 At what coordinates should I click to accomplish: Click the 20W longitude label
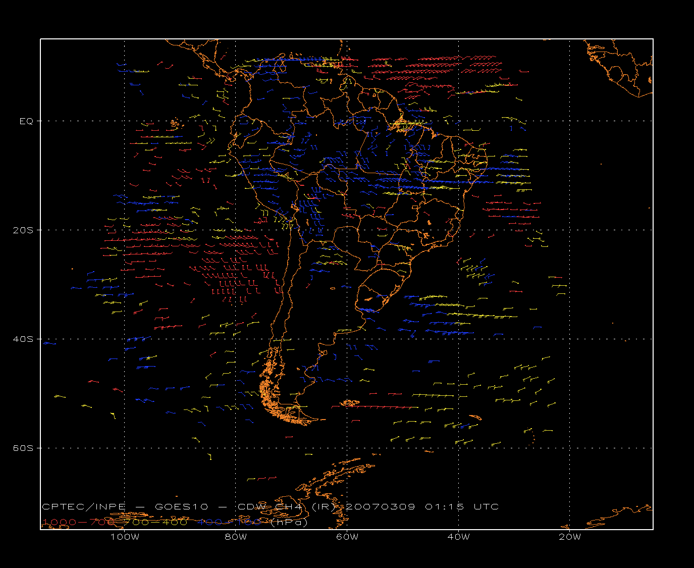(x=570, y=537)
